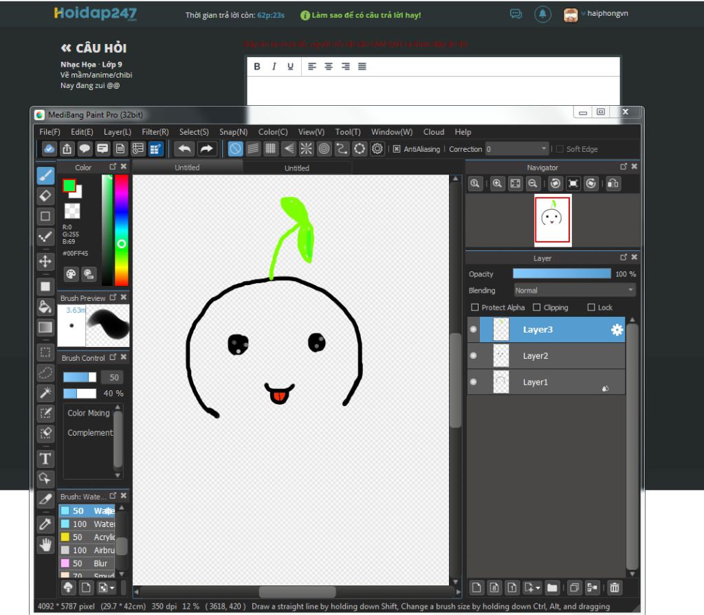Screen dimensions: 704x615
Task: Open the Layer(L) menu
Action: click(x=117, y=132)
